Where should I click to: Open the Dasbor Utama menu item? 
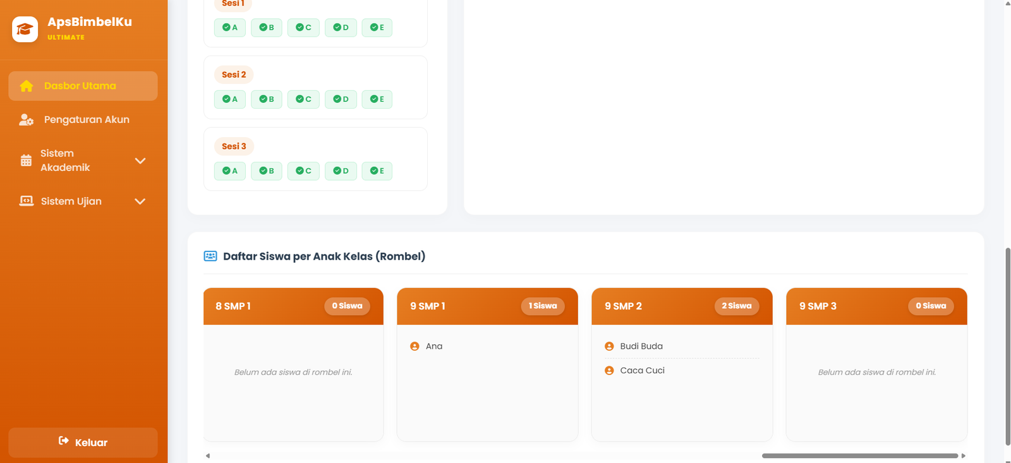click(83, 86)
